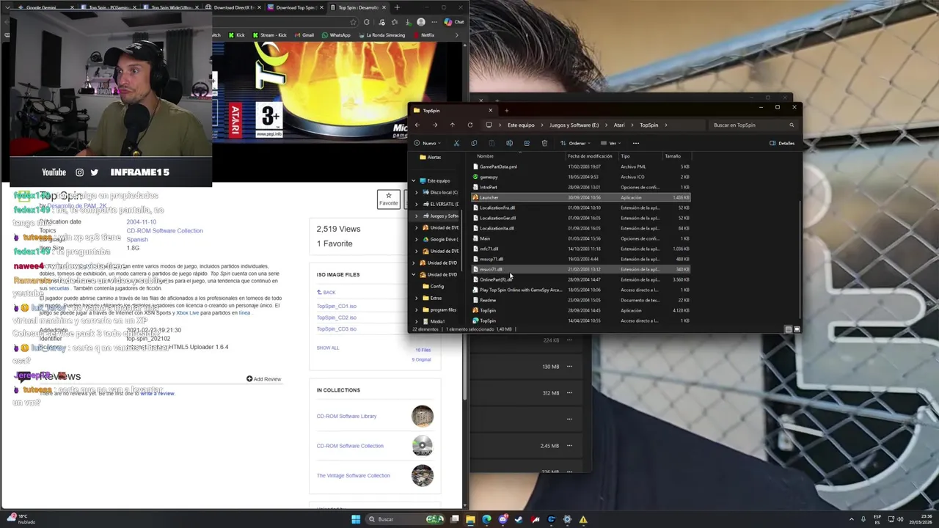Open the Windows Start button
Screen dimensions: 939x528
coord(356,519)
